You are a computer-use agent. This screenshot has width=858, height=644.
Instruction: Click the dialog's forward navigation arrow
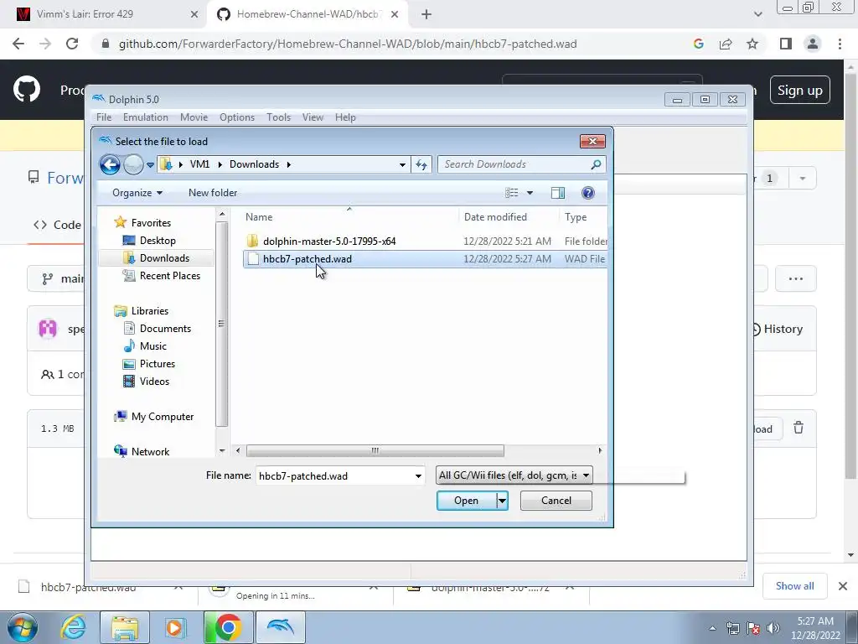[133, 164]
